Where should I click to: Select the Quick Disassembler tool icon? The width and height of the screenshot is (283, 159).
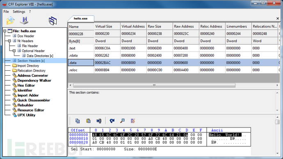(x=15, y=100)
